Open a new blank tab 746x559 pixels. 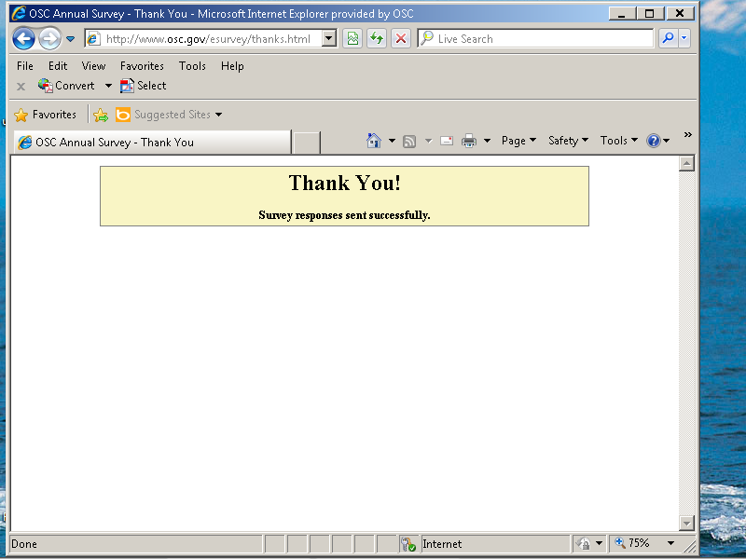click(x=307, y=143)
